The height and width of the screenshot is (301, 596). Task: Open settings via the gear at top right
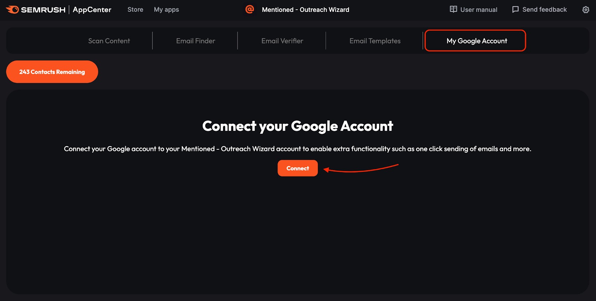(x=585, y=9)
